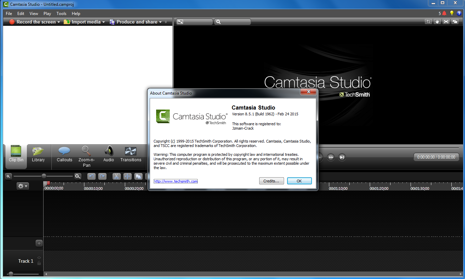The height and width of the screenshot is (279, 465).
Task: Select the Callouts tool
Action: point(64,154)
